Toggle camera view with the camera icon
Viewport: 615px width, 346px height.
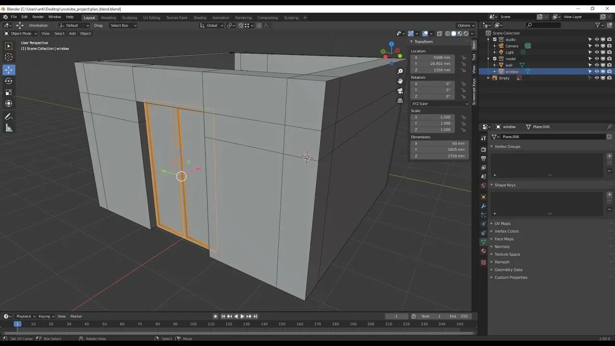coord(400,91)
